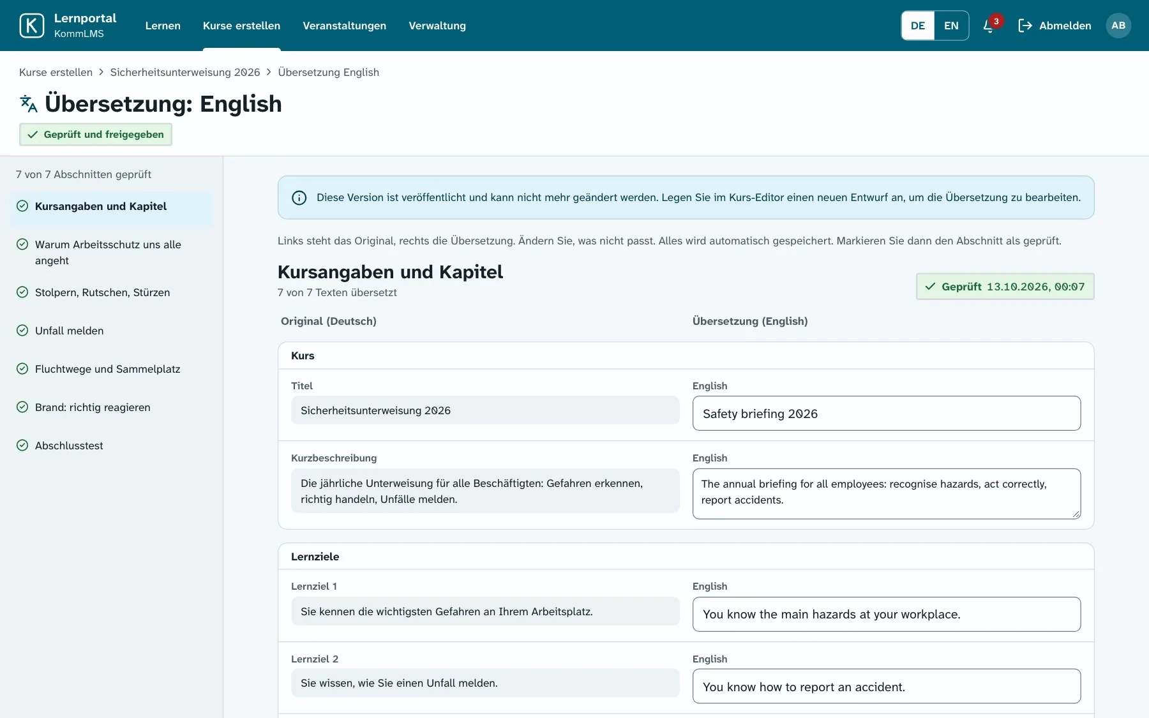Click check icon next to Stolpern, Rutschen, Stürzen
This screenshot has width=1149, height=718.
pyautogui.click(x=22, y=292)
